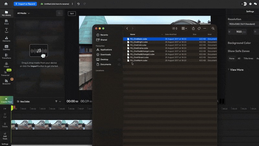Open the Filters panel

(x=6, y=64)
